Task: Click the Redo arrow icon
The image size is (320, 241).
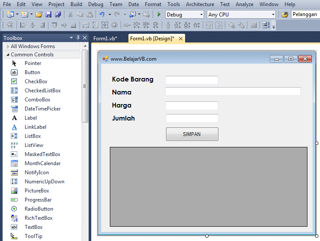Action: pyautogui.click(x=117, y=14)
